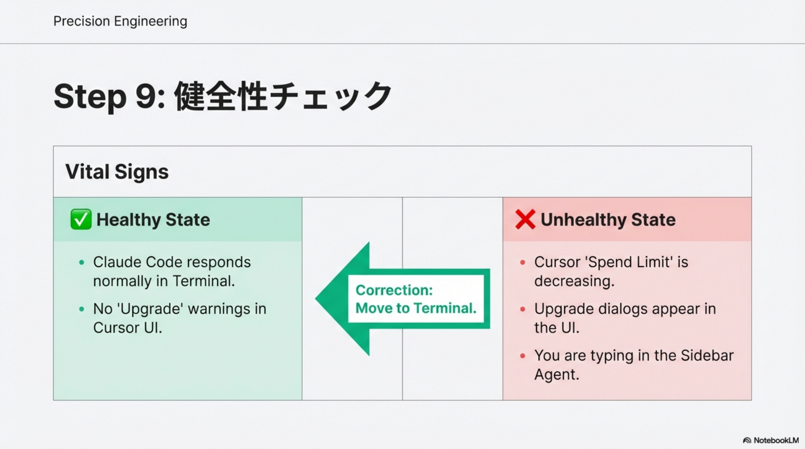Click the Correction: Move to Terminal label
Viewport: 805px width, 449px height.
click(416, 299)
